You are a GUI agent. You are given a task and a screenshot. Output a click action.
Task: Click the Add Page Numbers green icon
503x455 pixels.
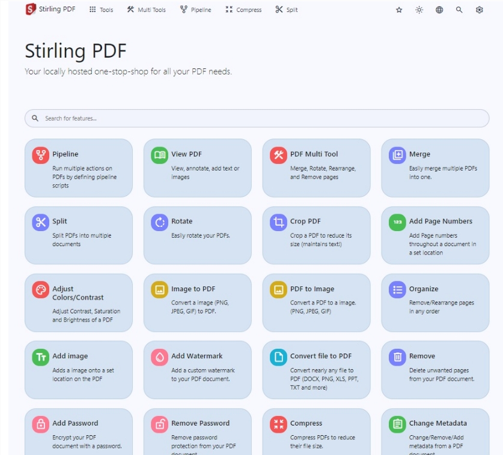point(397,222)
